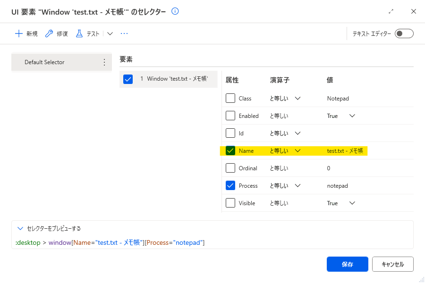
Task: Enable the Visible attribute checkbox
Action: pyautogui.click(x=230, y=203)
